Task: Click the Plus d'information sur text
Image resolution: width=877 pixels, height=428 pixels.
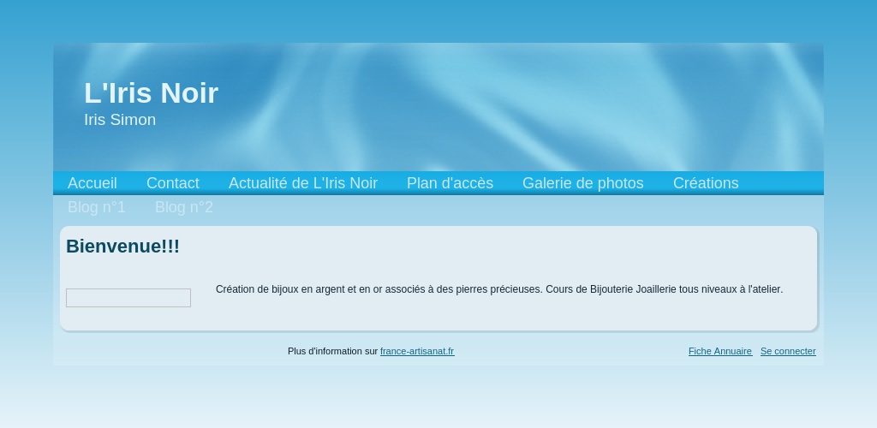Action: (x=333, y=352)
